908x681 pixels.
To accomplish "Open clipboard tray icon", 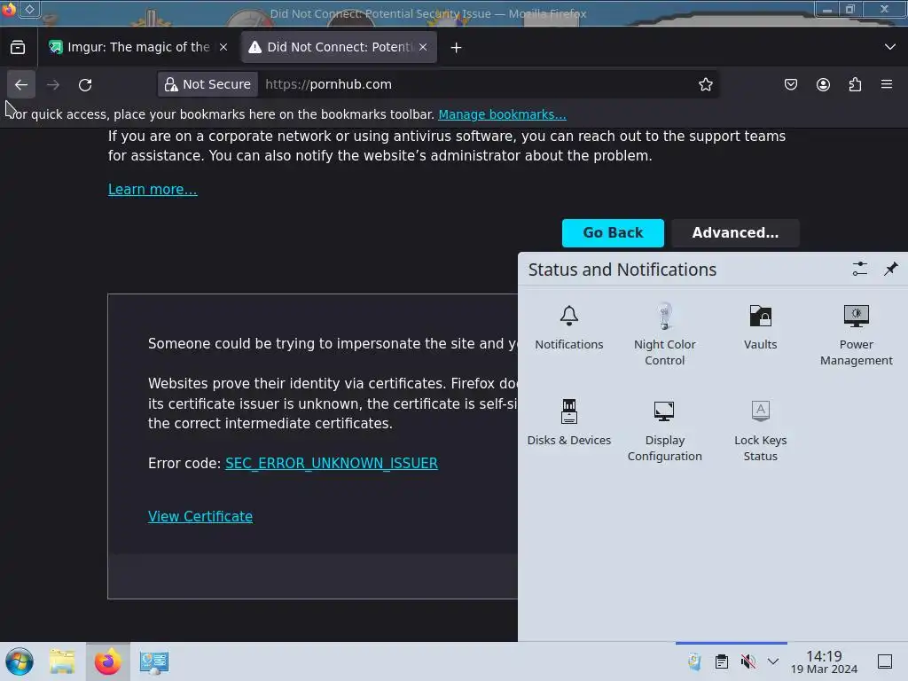I will pyautogui.click(x=722, y=661).
